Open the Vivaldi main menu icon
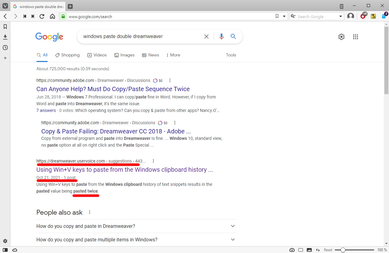The height and width of the screenshot is (253, 389). click(5, 6)
